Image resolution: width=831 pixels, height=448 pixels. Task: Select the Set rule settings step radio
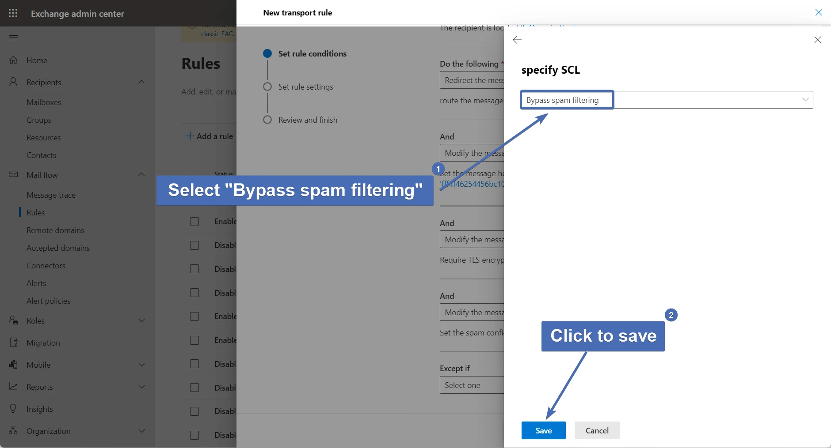(x=267, y=87)
